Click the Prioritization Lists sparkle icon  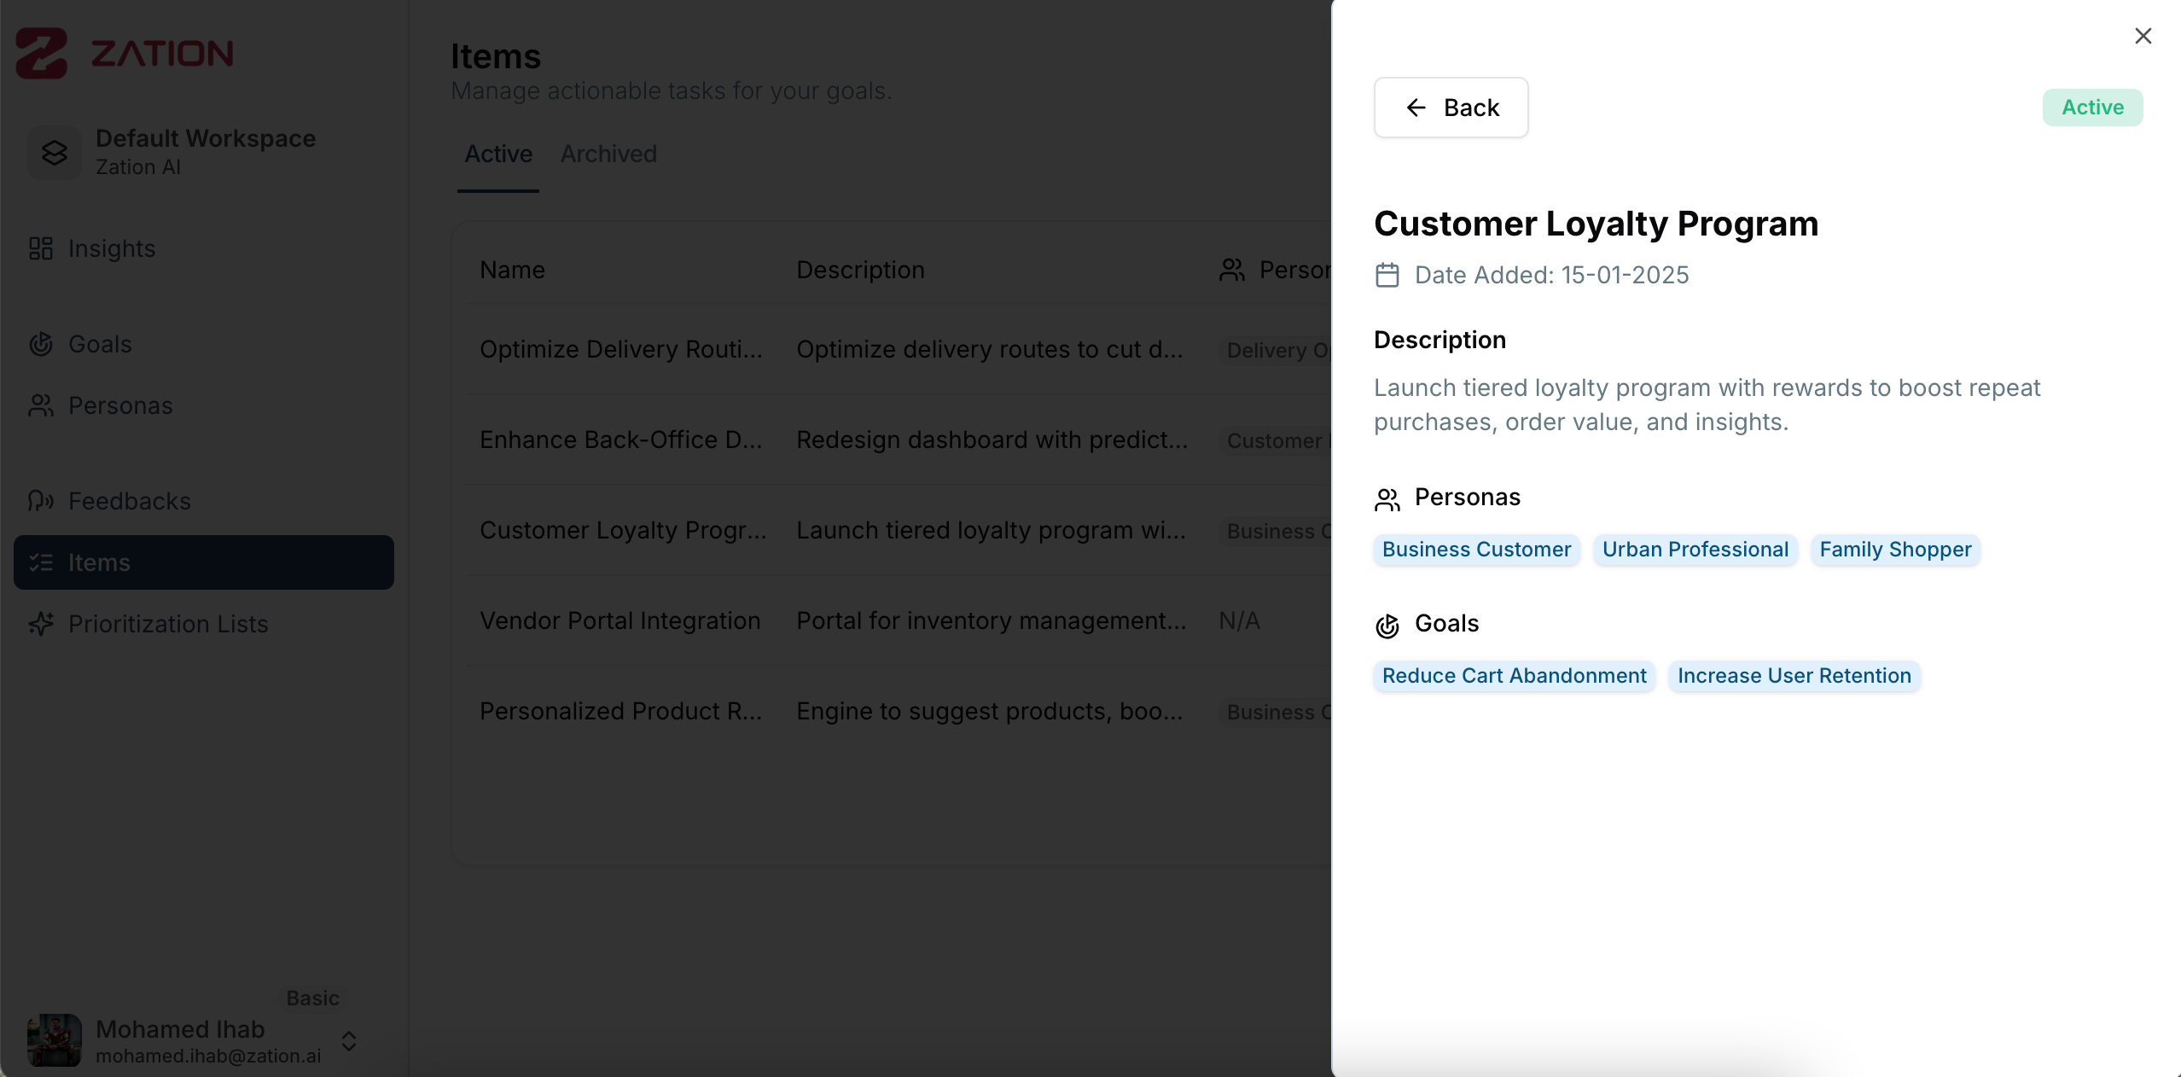point(41,624)
